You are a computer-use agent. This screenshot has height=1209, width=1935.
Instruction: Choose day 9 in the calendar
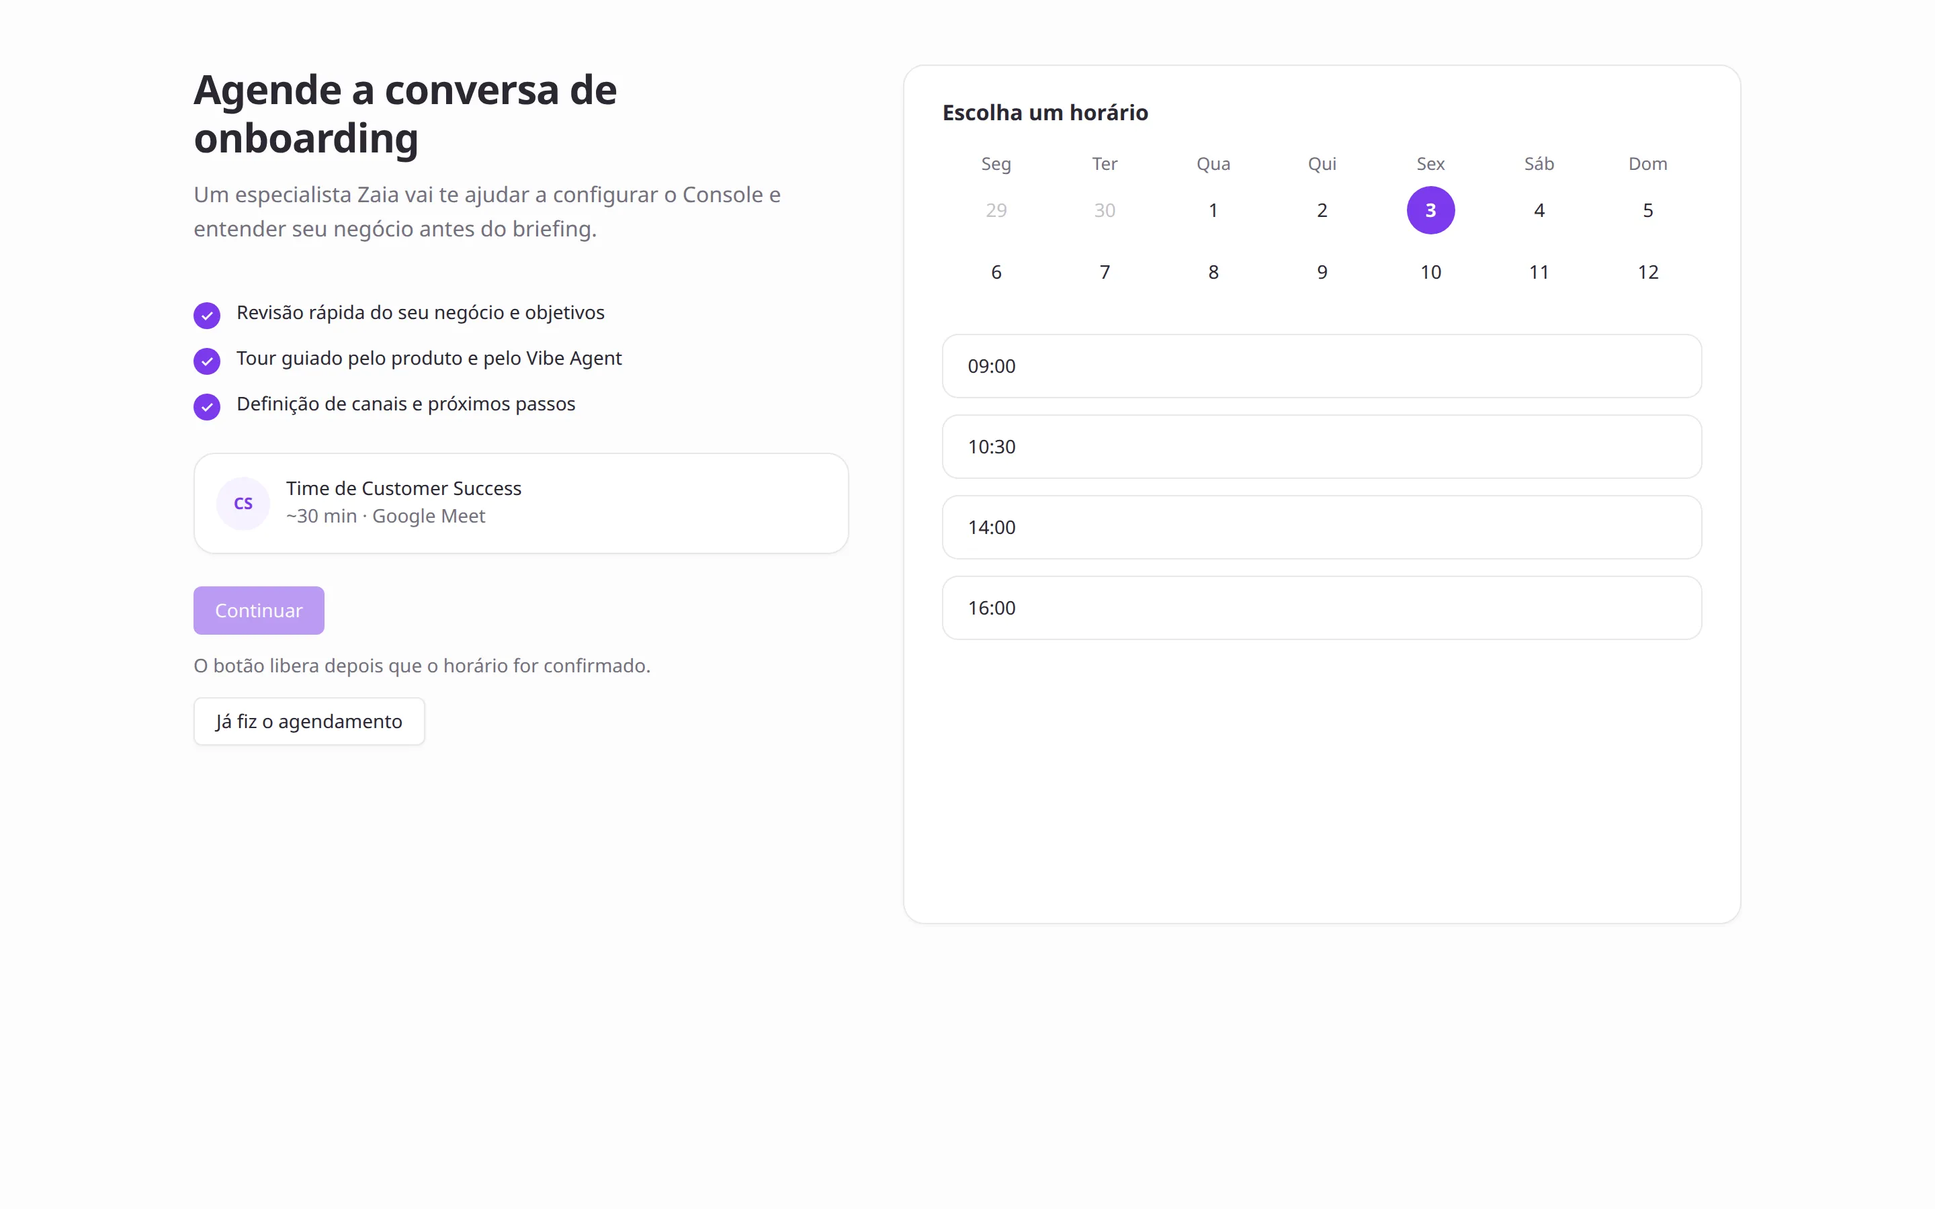1322,272
